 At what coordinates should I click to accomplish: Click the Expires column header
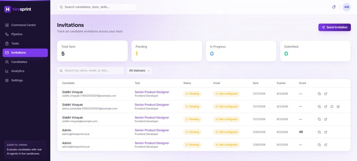point(281,83)
